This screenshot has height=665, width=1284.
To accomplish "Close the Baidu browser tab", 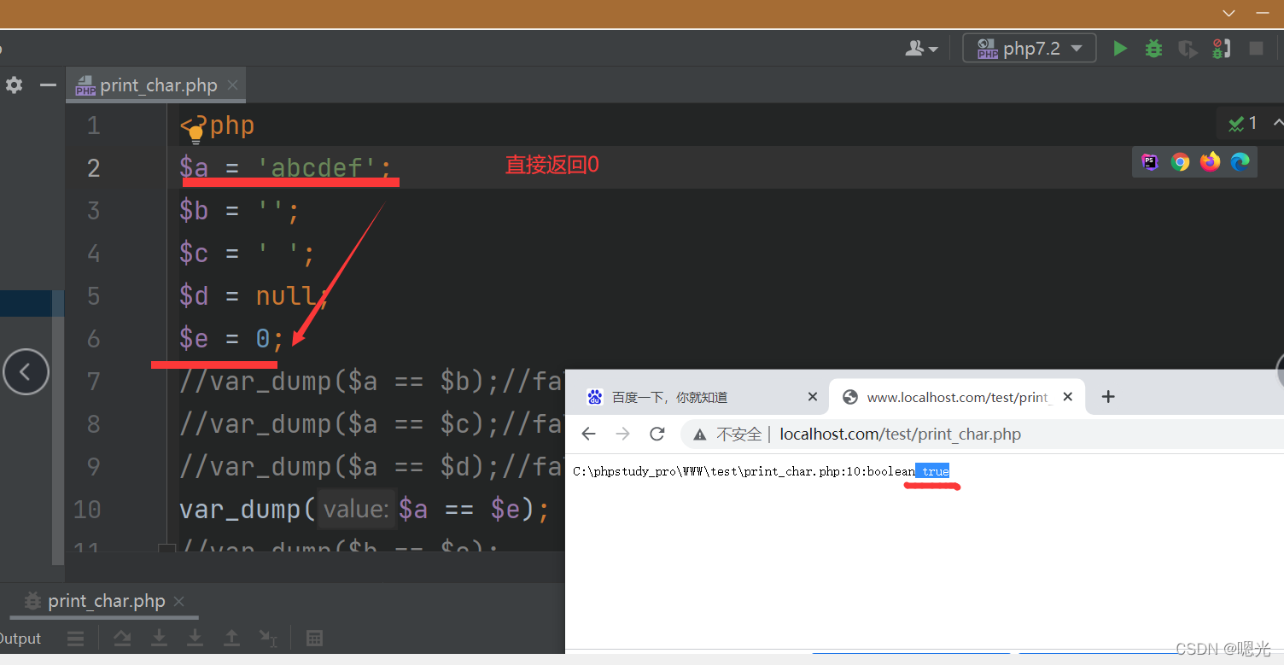I will pyautogui.click(x=813, y=397).
